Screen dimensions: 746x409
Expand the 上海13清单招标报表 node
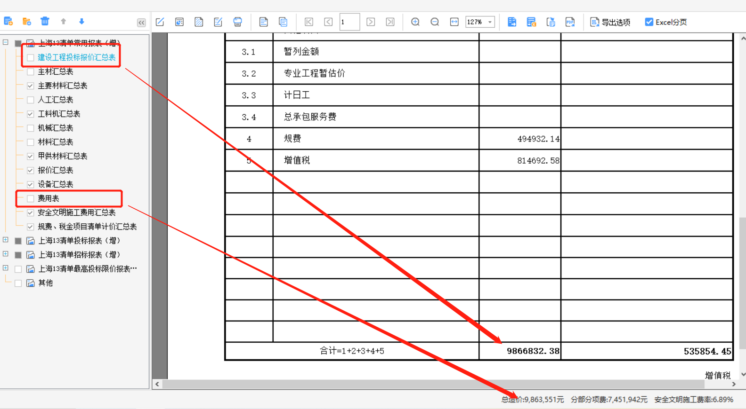point(6,254)
